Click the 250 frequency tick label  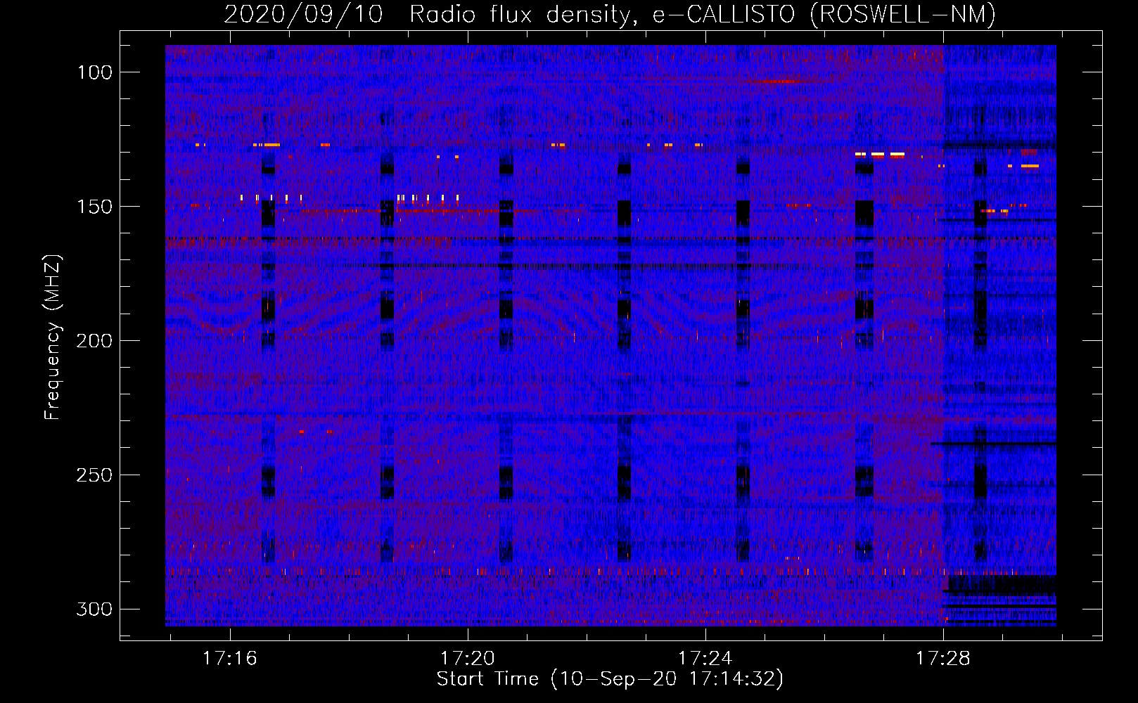94,475
